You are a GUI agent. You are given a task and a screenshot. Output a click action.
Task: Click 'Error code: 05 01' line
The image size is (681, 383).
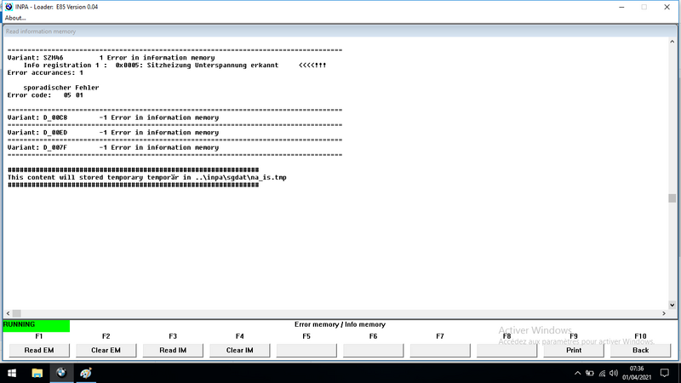45,95
